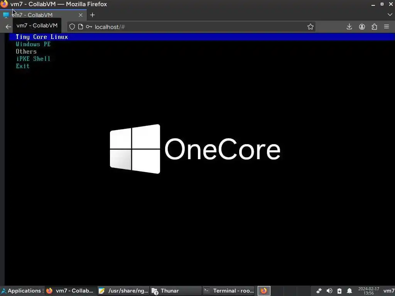Click the OneCore logo in VM display
This screenshot has width=395, height=296.
pos(195,149)
